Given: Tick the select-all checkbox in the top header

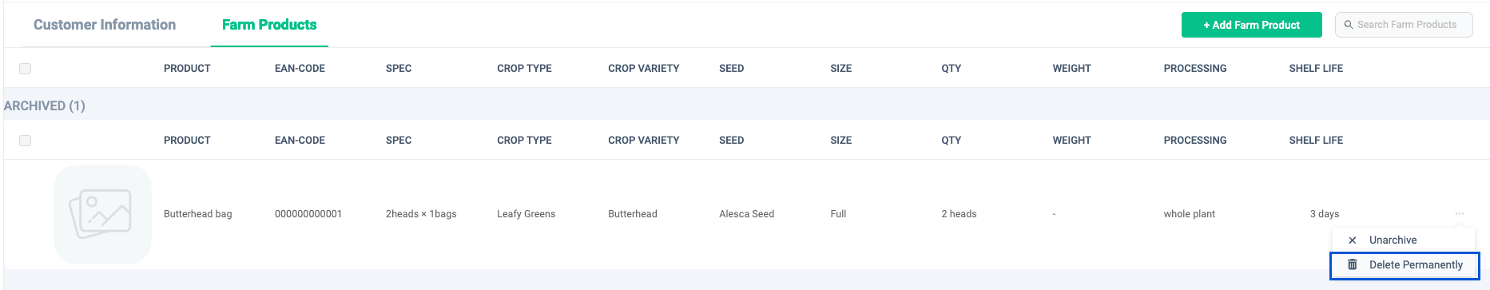Looking at the screenshot, I should [x=25, y=69].
